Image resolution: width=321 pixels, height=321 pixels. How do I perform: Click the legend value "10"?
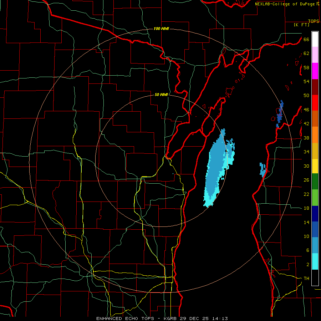(x=306, y=236)
